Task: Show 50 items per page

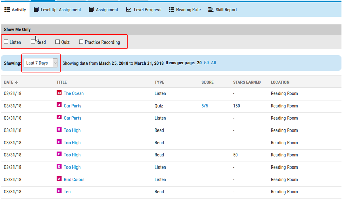Action: coord(206,63)
